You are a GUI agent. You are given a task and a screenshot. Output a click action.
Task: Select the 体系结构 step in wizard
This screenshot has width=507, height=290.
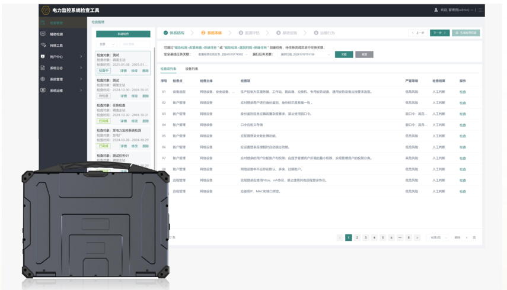[x=174, y=33]
